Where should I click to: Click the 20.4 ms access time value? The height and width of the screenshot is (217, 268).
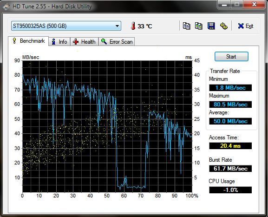coord(230,146)
